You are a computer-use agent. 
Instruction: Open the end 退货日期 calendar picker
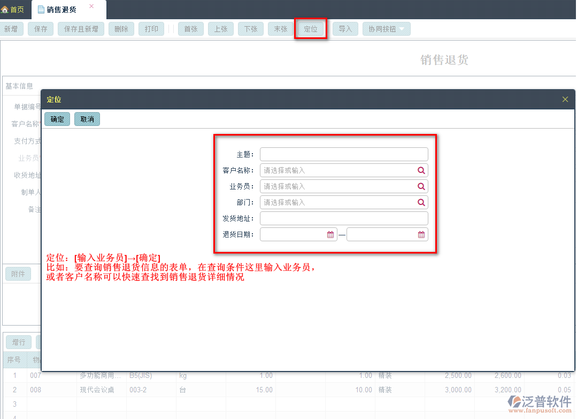[422, 234]
